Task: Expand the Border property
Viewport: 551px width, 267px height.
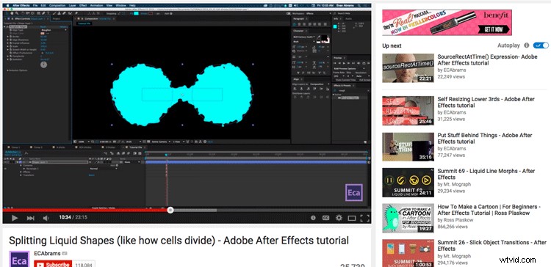Action: [8, 37]
